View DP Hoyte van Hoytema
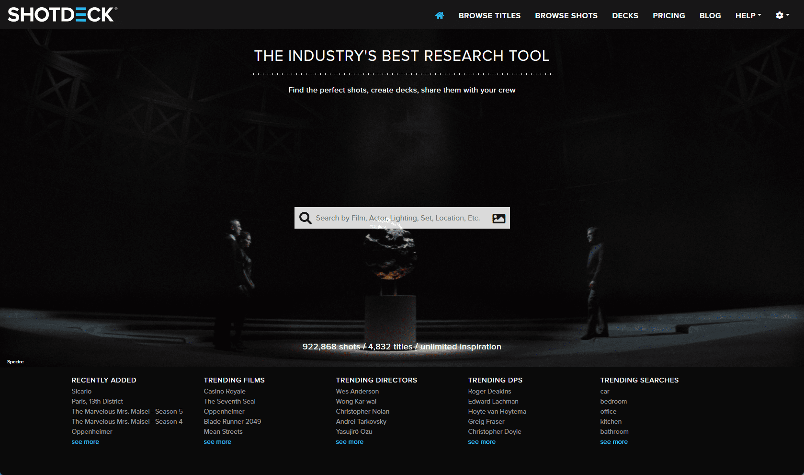The image size is (804, 475). [497, 411]
